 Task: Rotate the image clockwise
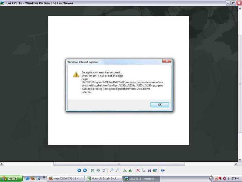click(125, 170)
